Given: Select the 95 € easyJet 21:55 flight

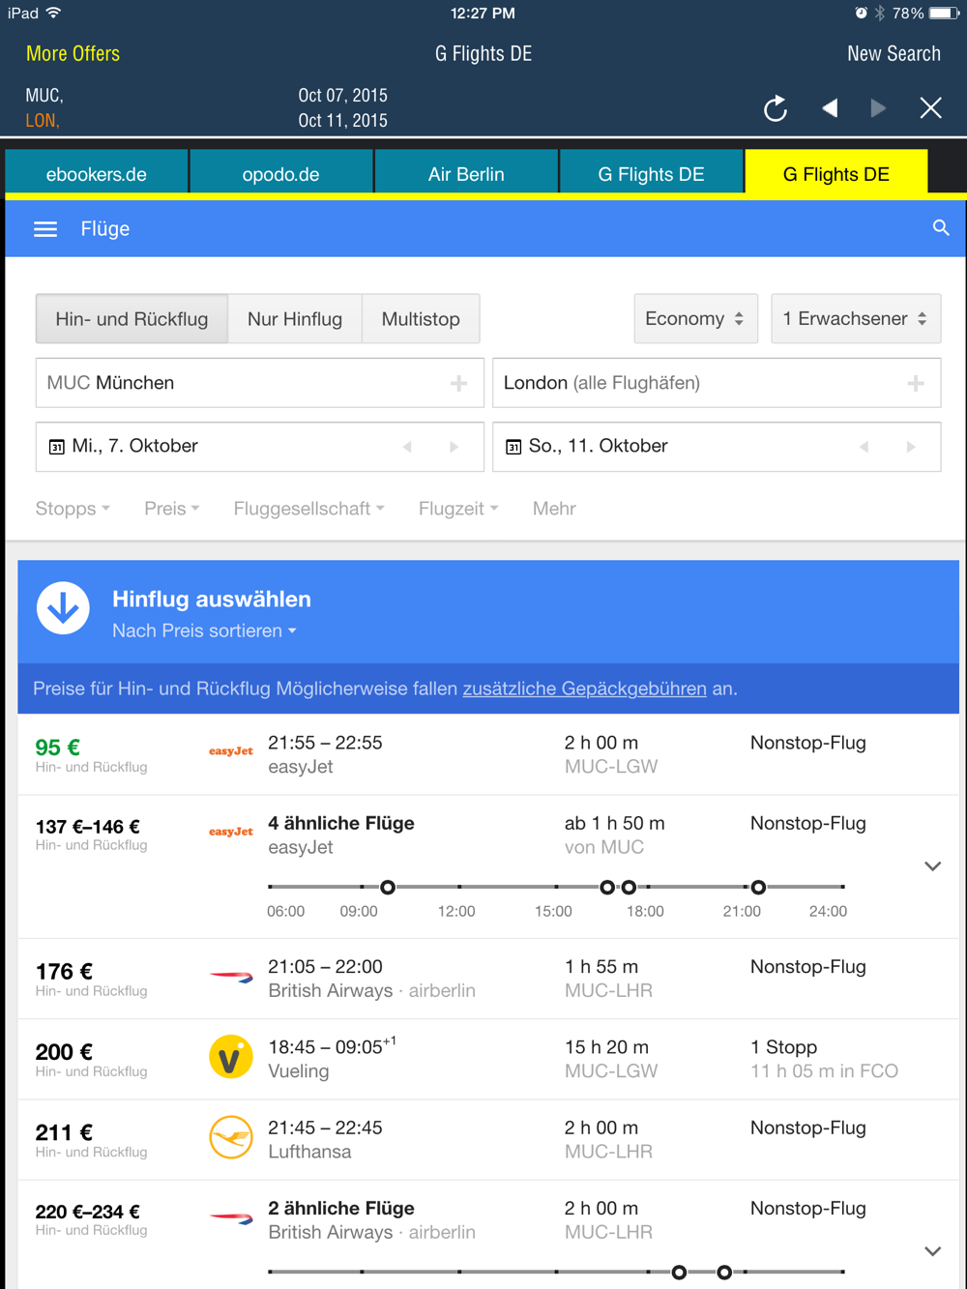Looking at the screenshot, I should pyautogui.click(x=488, y=755).
